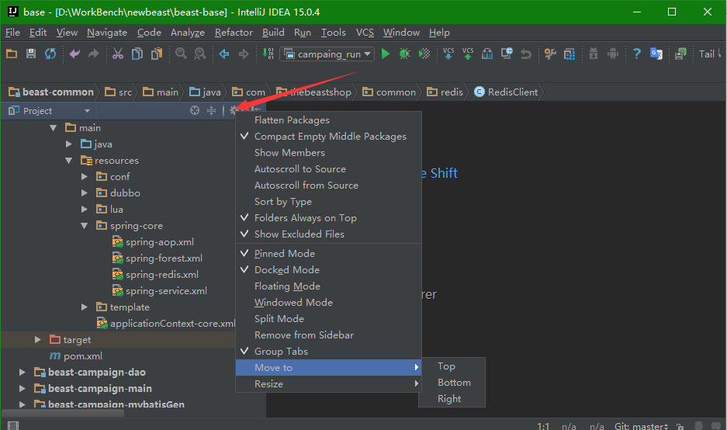Click beast-common breadcrumb
Viewport: 727px width, 430px height.
[51, 92]
